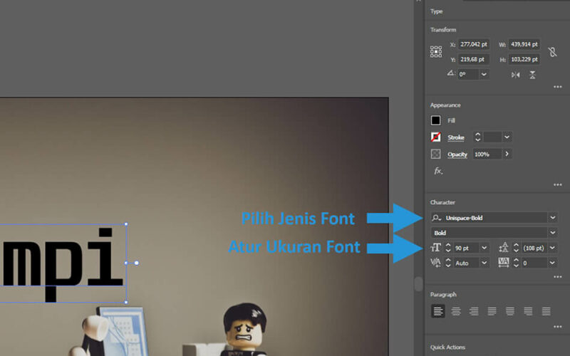Click the X position field
This screenshot has height=356, width=570.
(474, 44)
